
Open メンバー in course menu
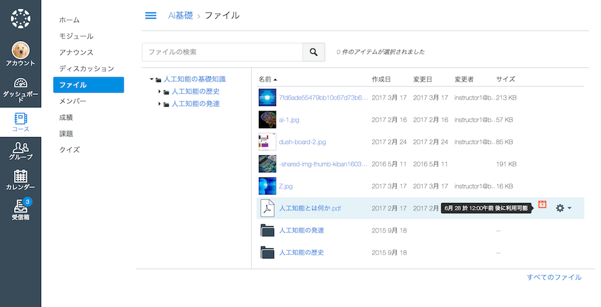(x=73, y=101)
